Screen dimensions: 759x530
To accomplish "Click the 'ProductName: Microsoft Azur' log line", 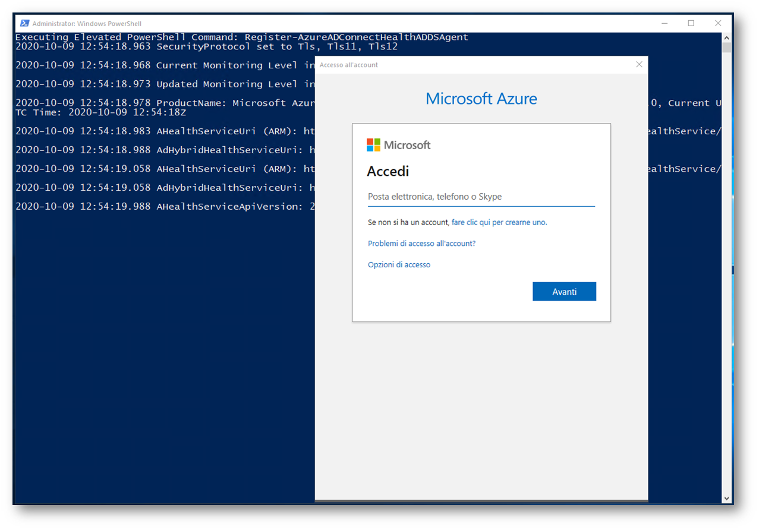I will 165,103.
